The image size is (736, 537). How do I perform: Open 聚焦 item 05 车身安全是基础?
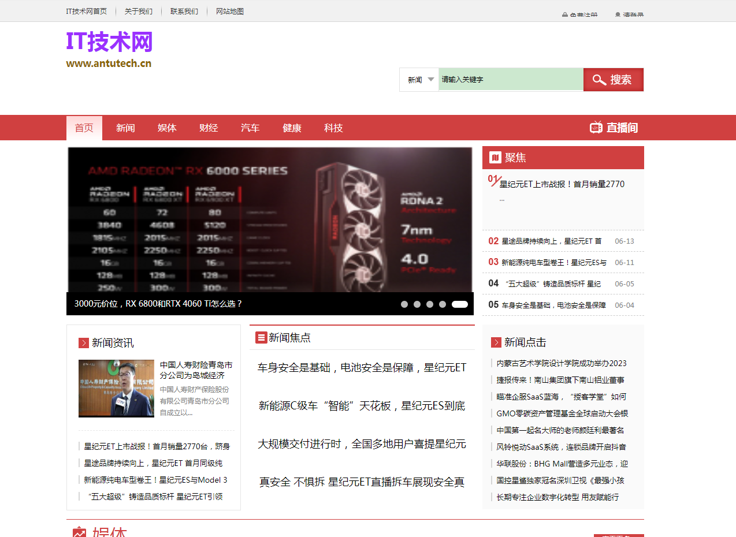tap(553, 305)
